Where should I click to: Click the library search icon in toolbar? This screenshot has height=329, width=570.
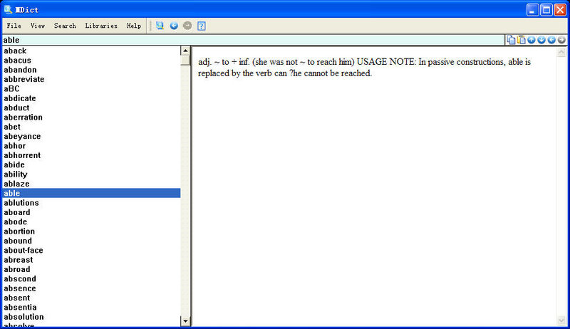[x=160, y=26]
